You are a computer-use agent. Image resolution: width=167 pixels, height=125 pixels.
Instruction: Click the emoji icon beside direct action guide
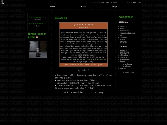(x=37, y=37)
